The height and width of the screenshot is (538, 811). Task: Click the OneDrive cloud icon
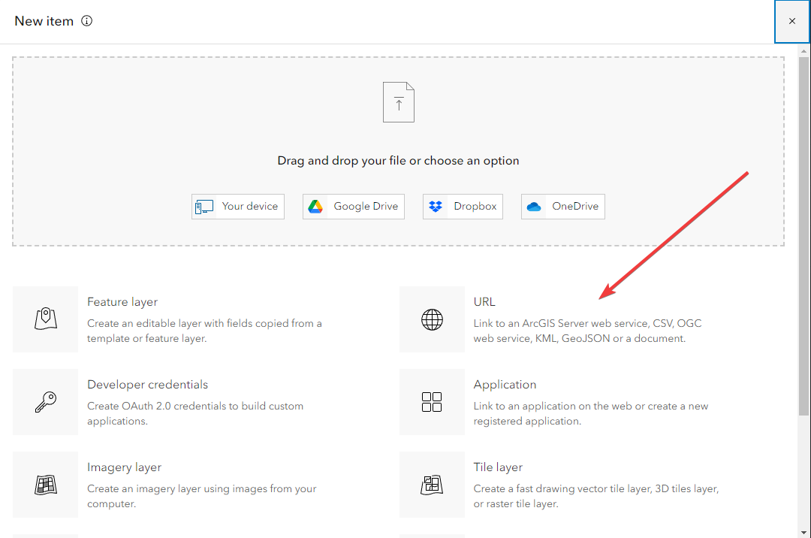[535, 206]
